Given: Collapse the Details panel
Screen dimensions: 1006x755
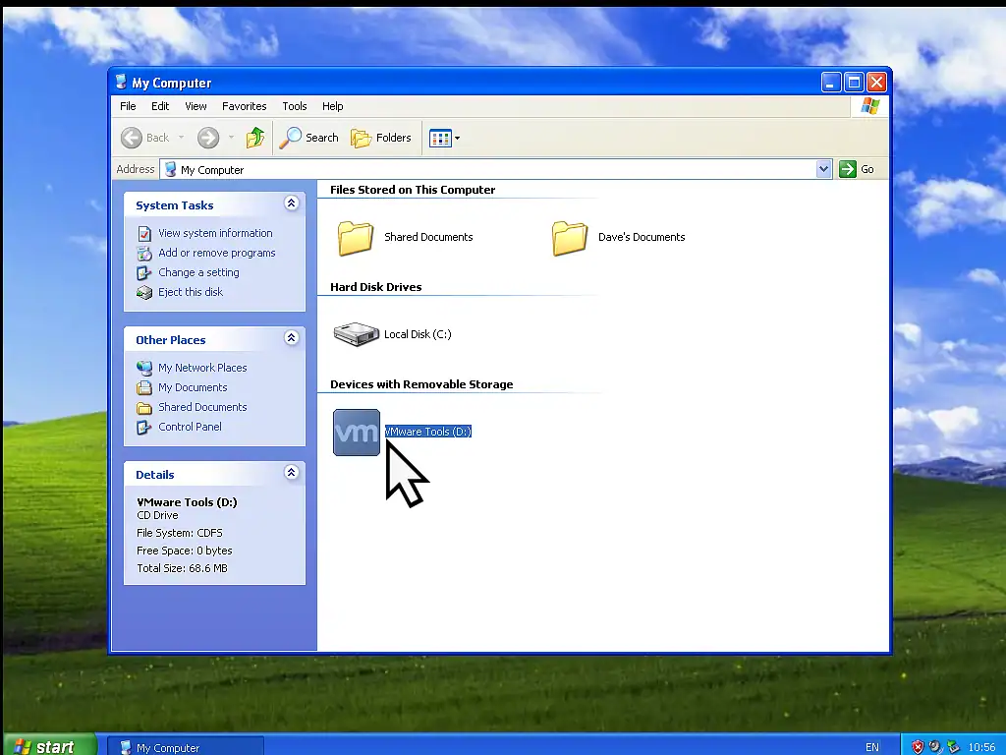Looking at the screenshot, I should 291,473.
